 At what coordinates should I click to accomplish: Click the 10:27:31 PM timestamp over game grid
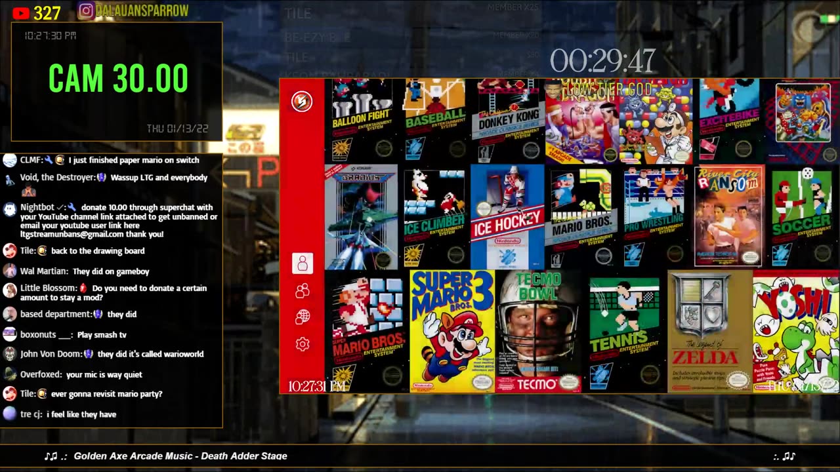(x=316, y=387)
